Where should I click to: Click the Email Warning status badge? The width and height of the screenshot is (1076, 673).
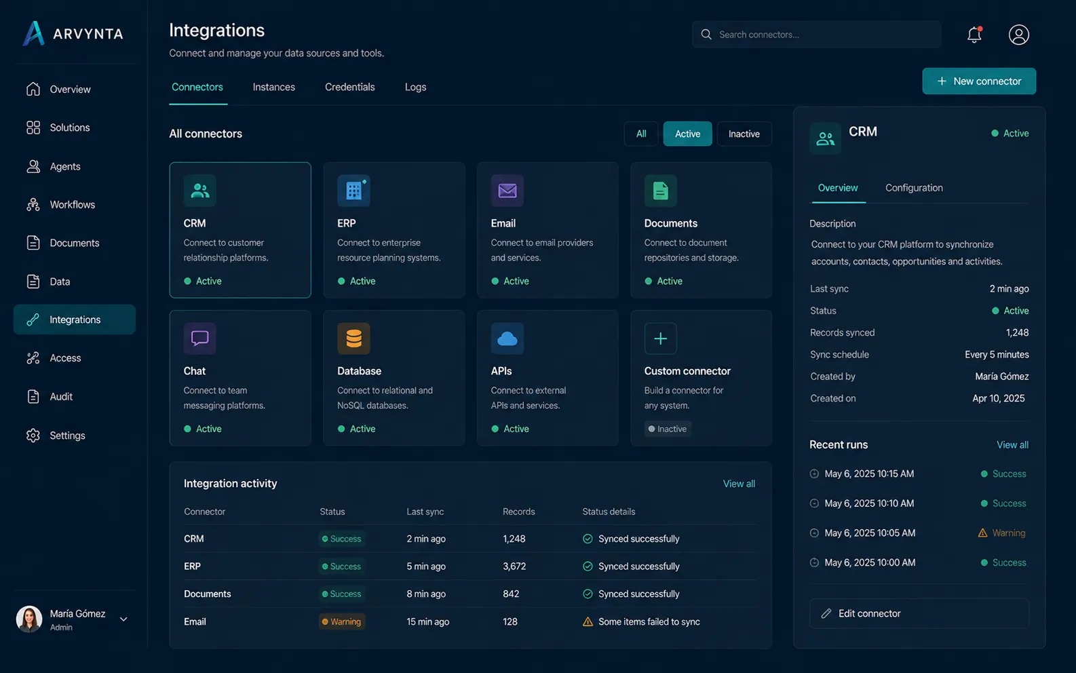342,621
